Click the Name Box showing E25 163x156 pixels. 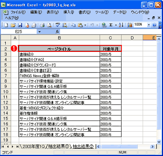(19, 32)
